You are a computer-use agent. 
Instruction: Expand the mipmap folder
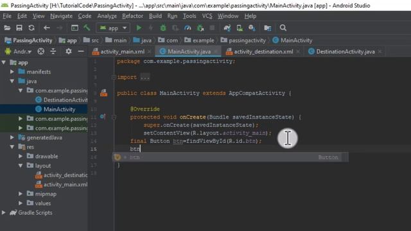click(x=21, y=194)
